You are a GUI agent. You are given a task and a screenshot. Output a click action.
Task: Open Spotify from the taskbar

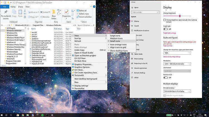point(42,115)
